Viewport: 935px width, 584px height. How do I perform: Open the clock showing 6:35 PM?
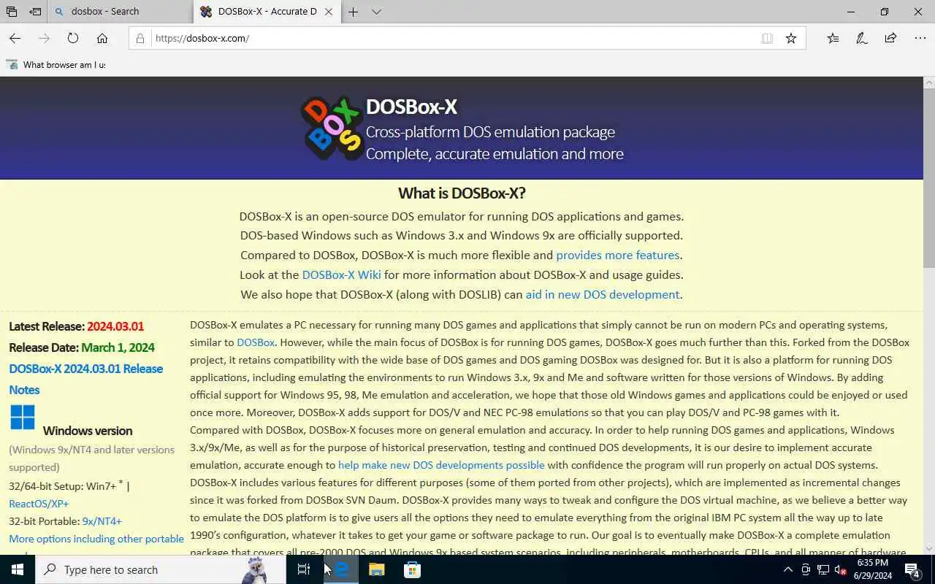coord(872,569)
